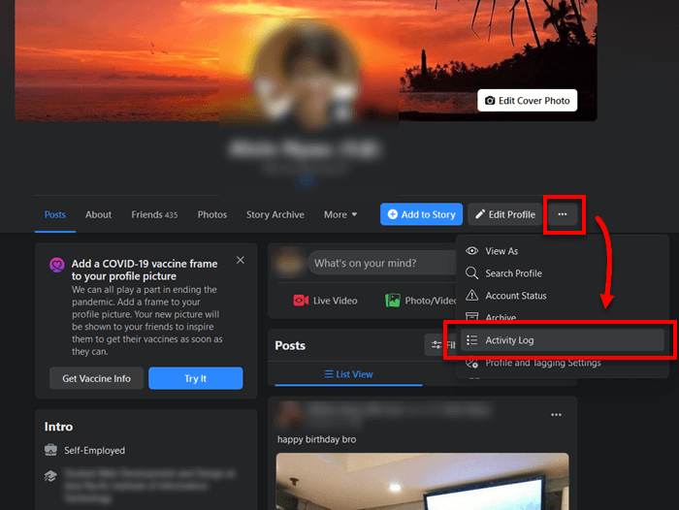Click the briefcase icon in Intro
Viewport: 679px width, 510px height.
coord(50,450)
